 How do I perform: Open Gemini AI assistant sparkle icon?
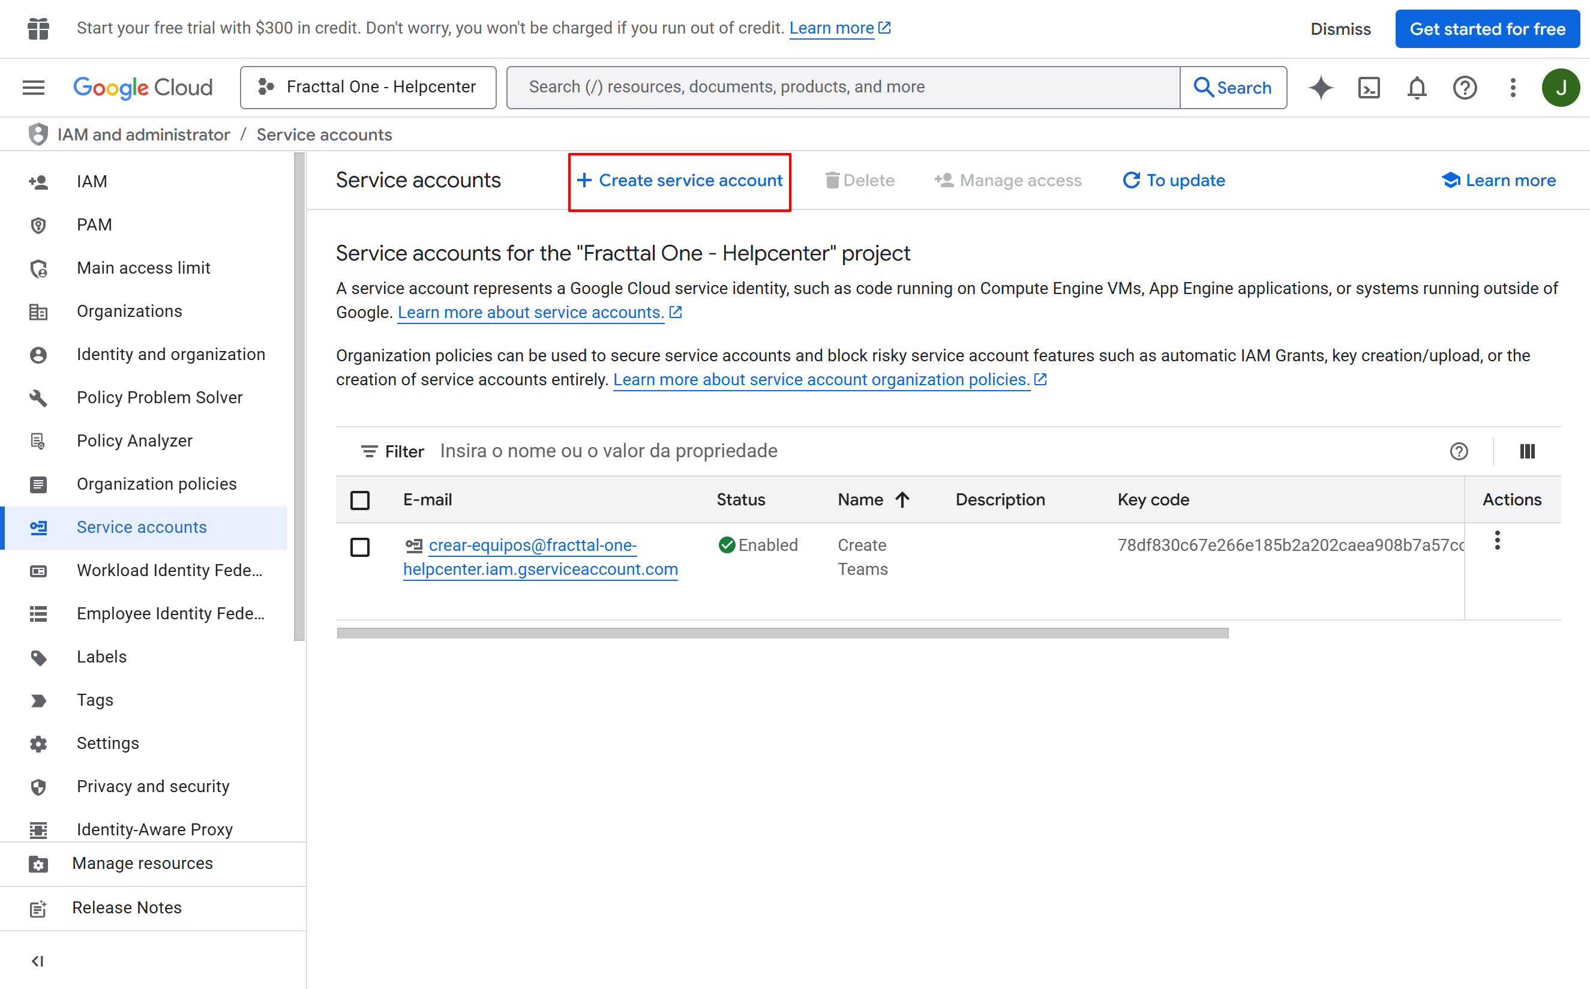click(1321, 87)
